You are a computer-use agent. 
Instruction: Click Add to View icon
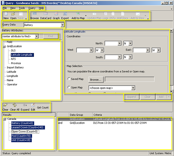pyautogui.click(x=138, y=15)
